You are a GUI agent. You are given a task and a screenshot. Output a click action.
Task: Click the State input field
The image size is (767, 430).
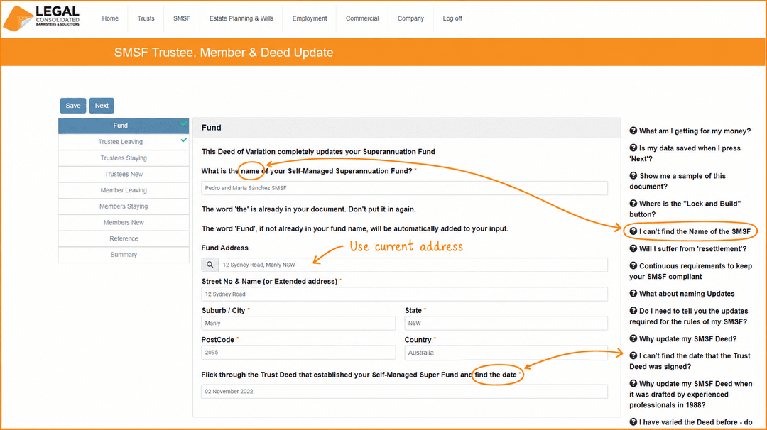coord(506,323)
